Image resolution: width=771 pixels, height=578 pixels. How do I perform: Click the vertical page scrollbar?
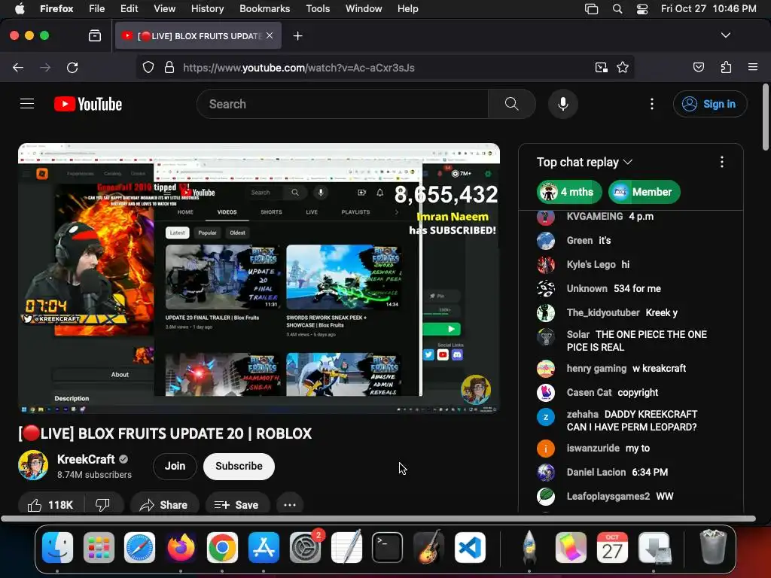click(x=766, y=117)
